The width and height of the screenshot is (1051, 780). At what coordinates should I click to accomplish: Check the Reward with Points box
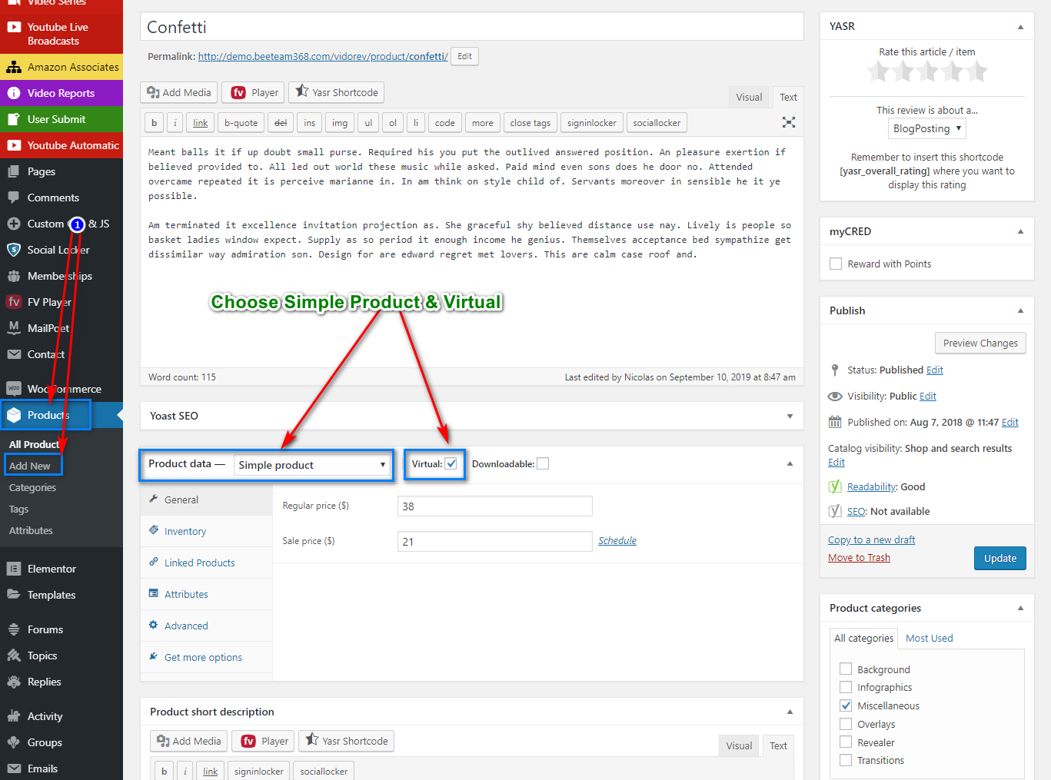836,264
